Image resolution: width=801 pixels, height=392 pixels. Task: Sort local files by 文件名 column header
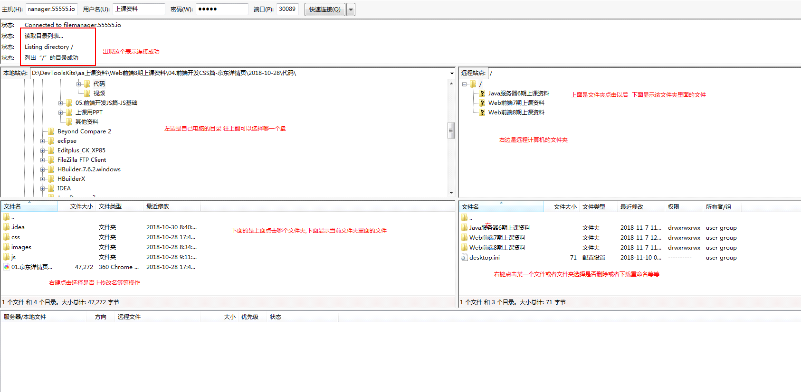tap(29, 206)
